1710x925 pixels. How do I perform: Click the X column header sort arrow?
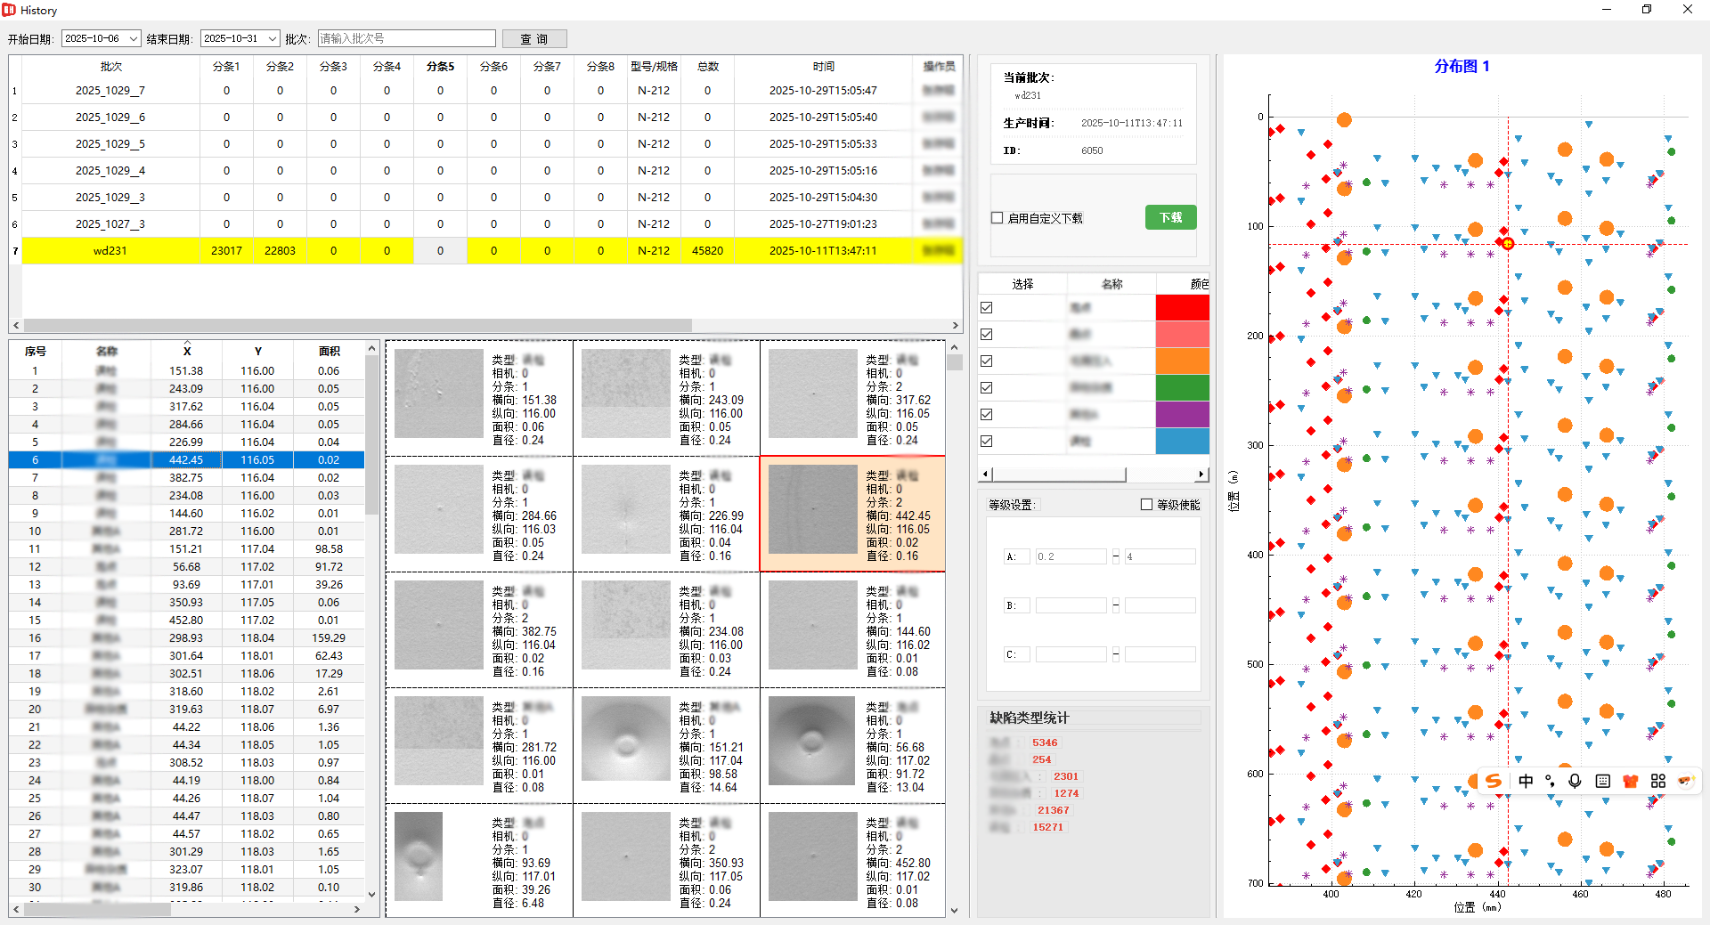pyautogui.click(x=186, y=343)
